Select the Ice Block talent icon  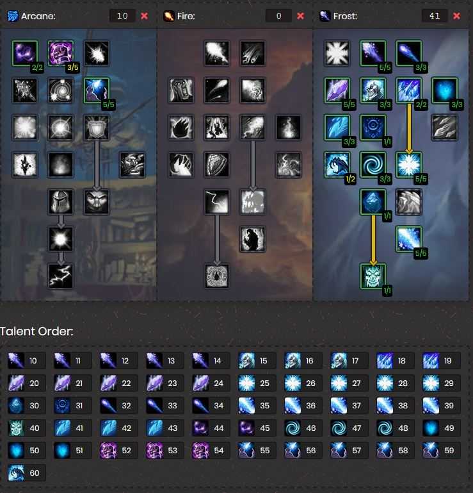point(373,201)
